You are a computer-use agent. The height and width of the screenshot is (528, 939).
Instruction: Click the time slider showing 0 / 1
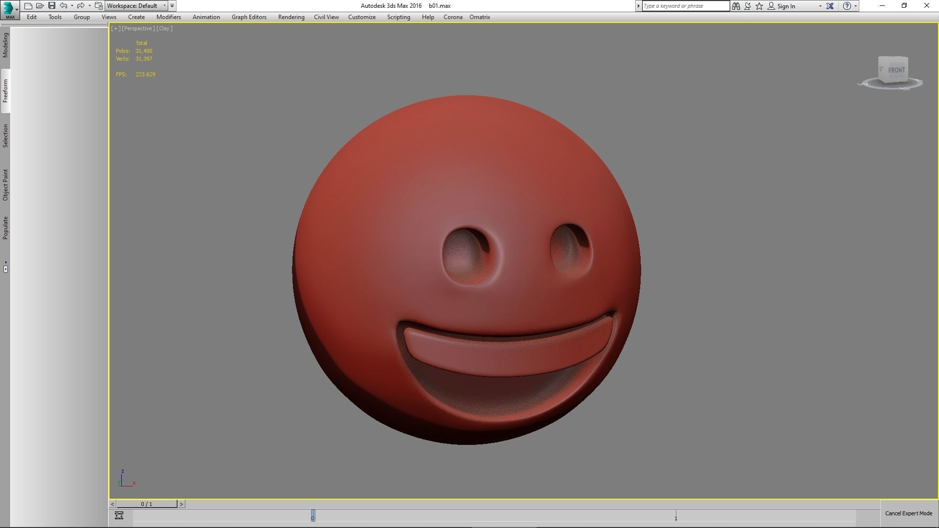click(147, 504)
